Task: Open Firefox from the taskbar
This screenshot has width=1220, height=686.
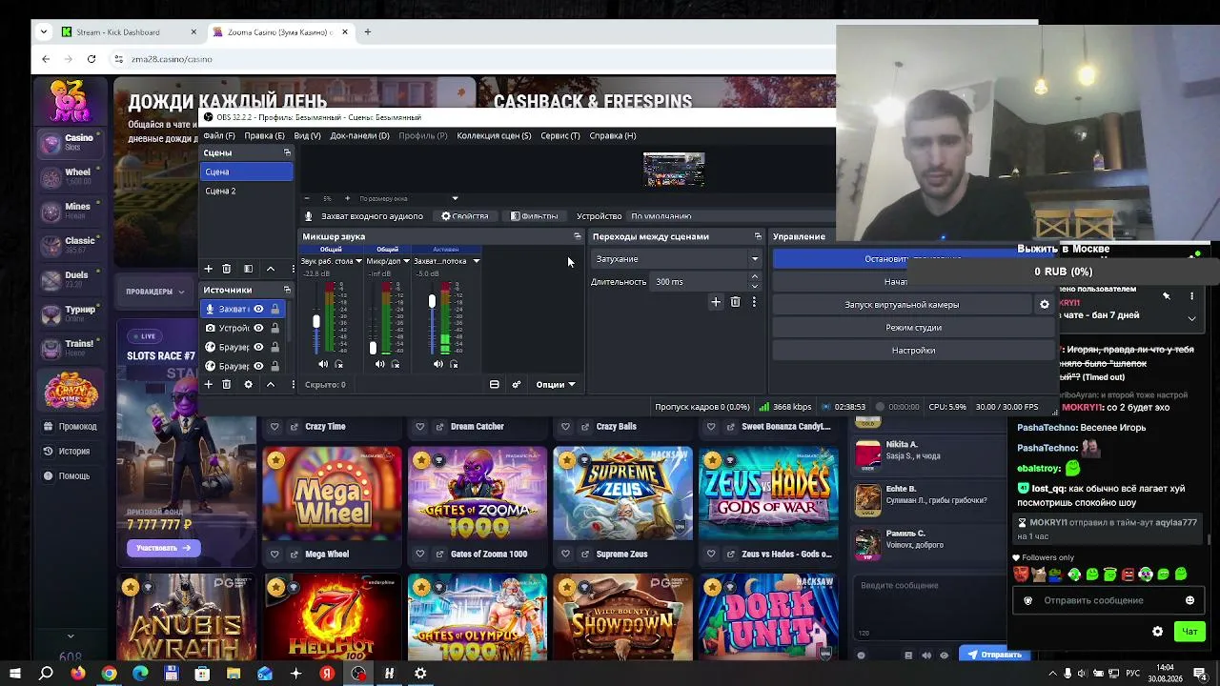Action: [x=78, y=674]
